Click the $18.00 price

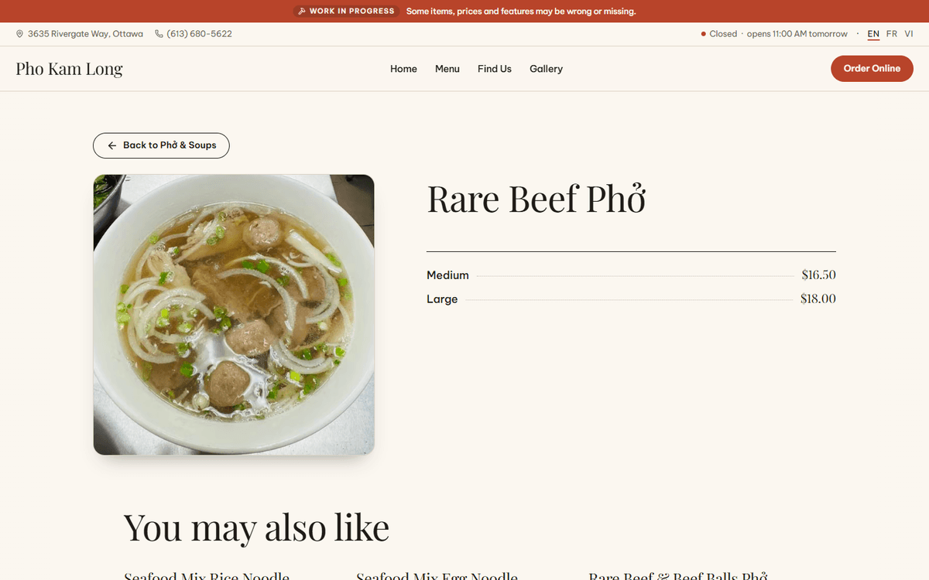pyautogui.click(x=818, y=299)
